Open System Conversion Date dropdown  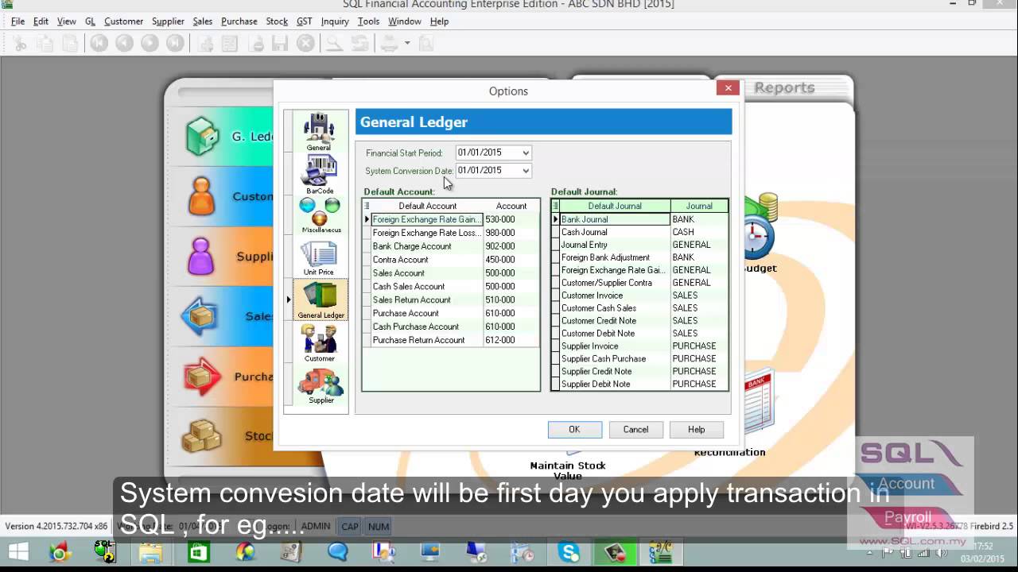(525, 170)
